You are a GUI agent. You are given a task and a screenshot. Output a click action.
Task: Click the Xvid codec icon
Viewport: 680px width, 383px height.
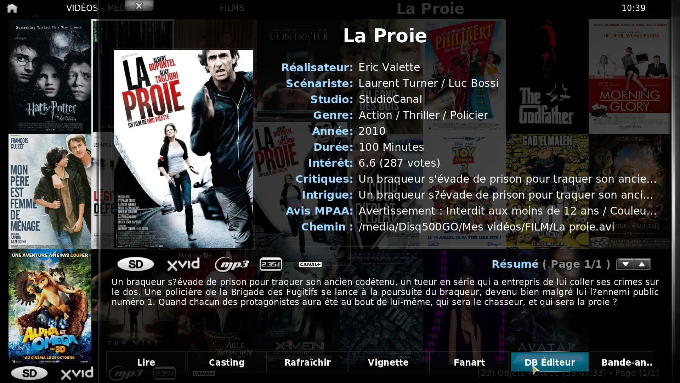(183, 264)
